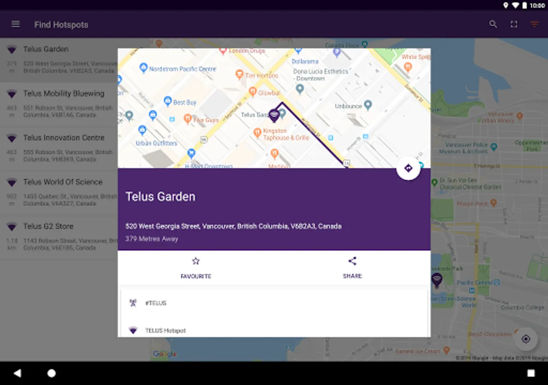Viewport: 548px width, 385px height.
Task: Select Telus Garden list entry
Action: click(59, 60)
